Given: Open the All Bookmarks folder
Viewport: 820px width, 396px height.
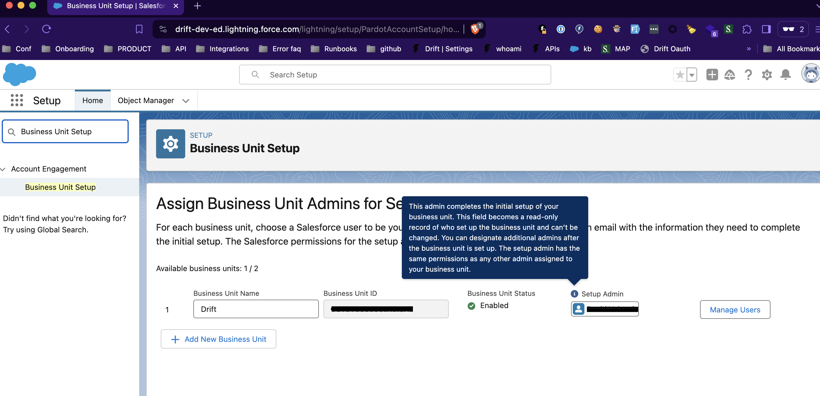Looking at the screenshot, I should pyautogui.click(x=791, y=49).
